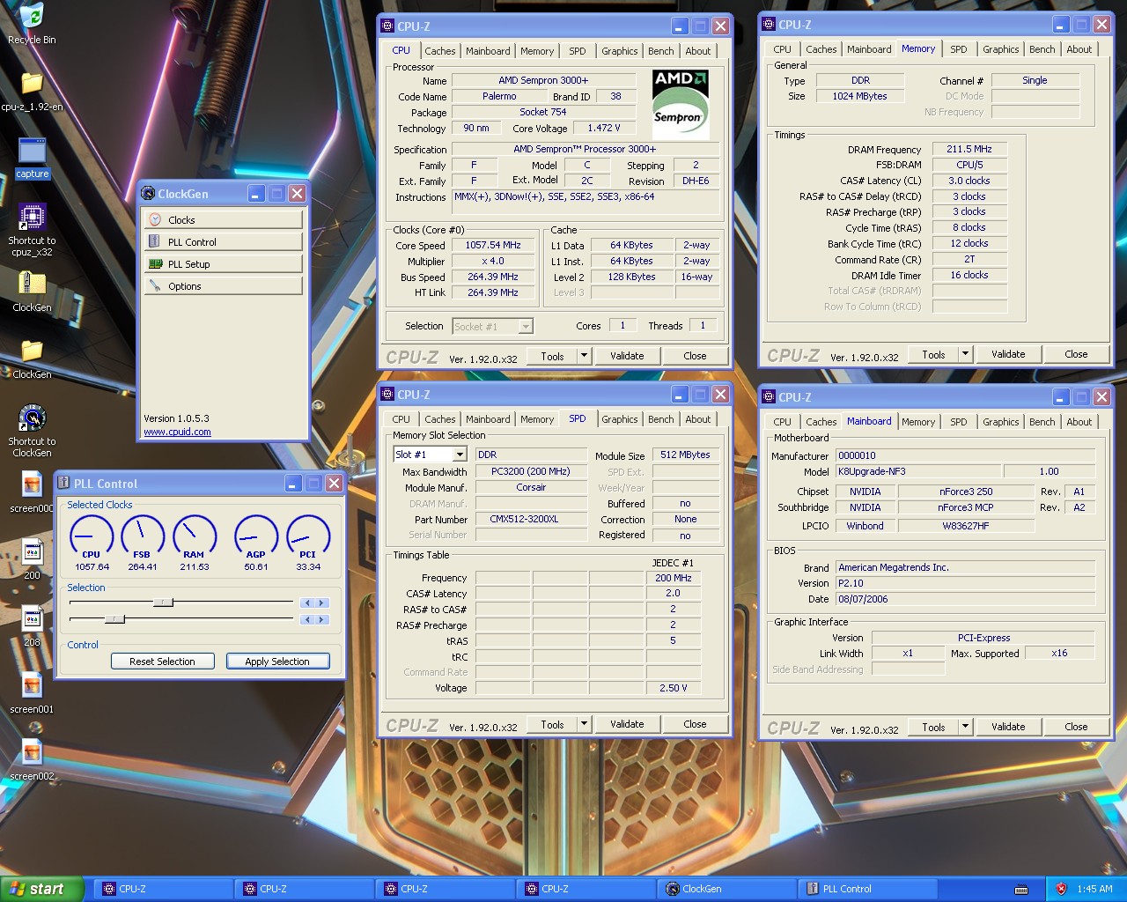The width and height of the screenshot is (1127, 902).
Task: Open the screen000 image file icon
Action: [32, 484]
